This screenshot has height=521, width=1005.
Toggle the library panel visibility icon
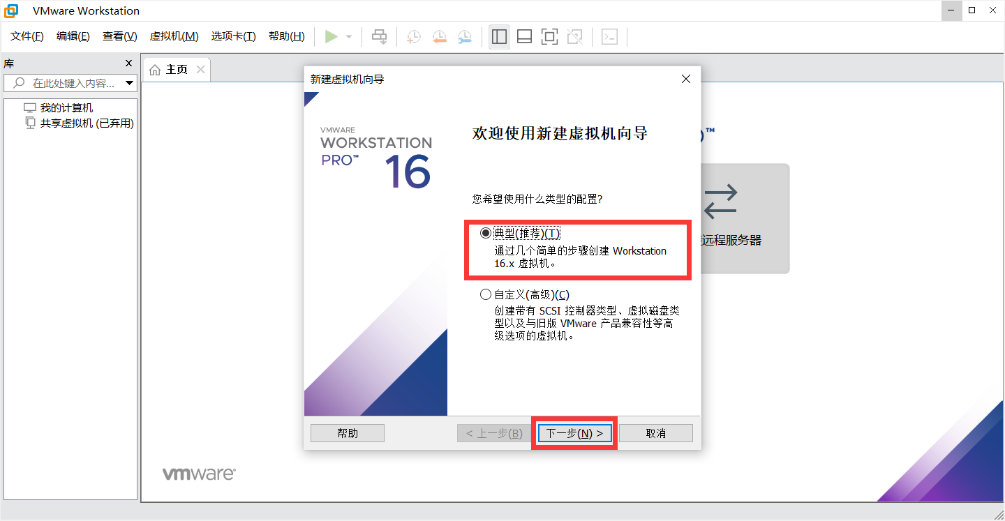[499, 36]
